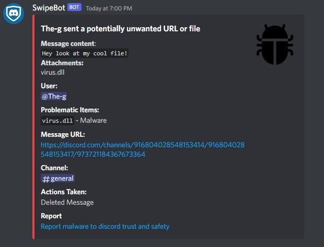
Task: Click the SwipeBot shield avatar
Action: 14,14
